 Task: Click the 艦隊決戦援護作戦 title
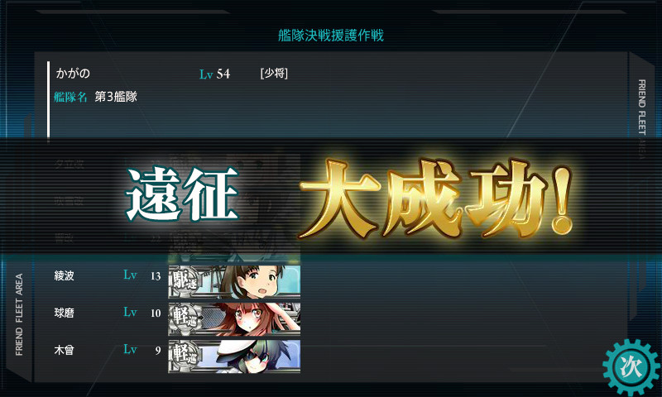(330, 36)
